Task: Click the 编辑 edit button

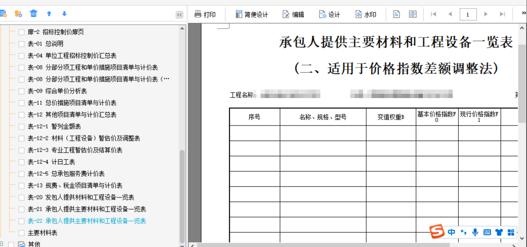Action: pos(293,14)
